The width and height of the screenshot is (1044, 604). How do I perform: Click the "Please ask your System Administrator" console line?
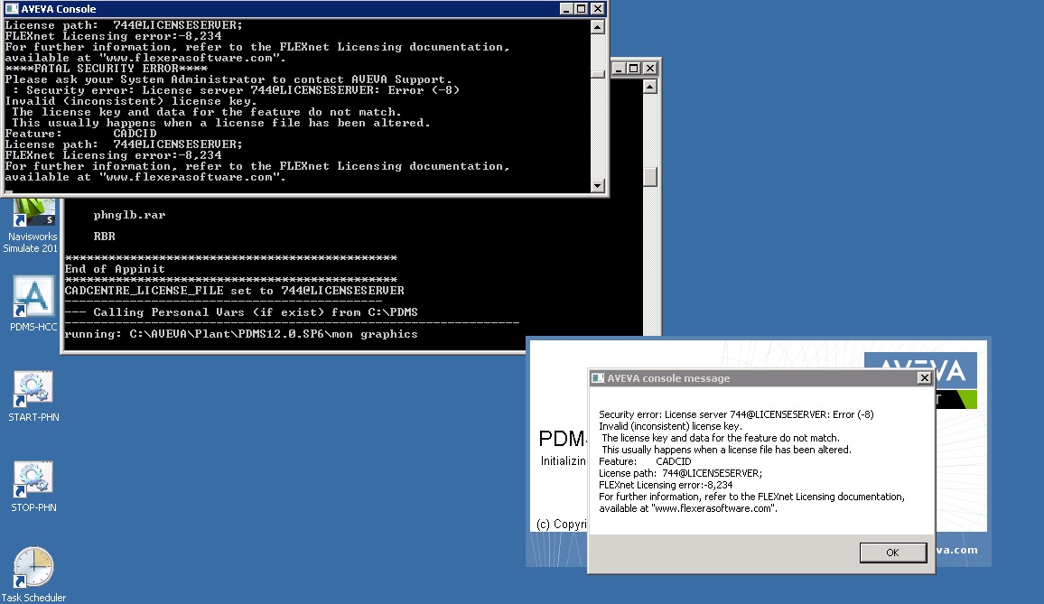pyautogui.click(x=228, y=79)
